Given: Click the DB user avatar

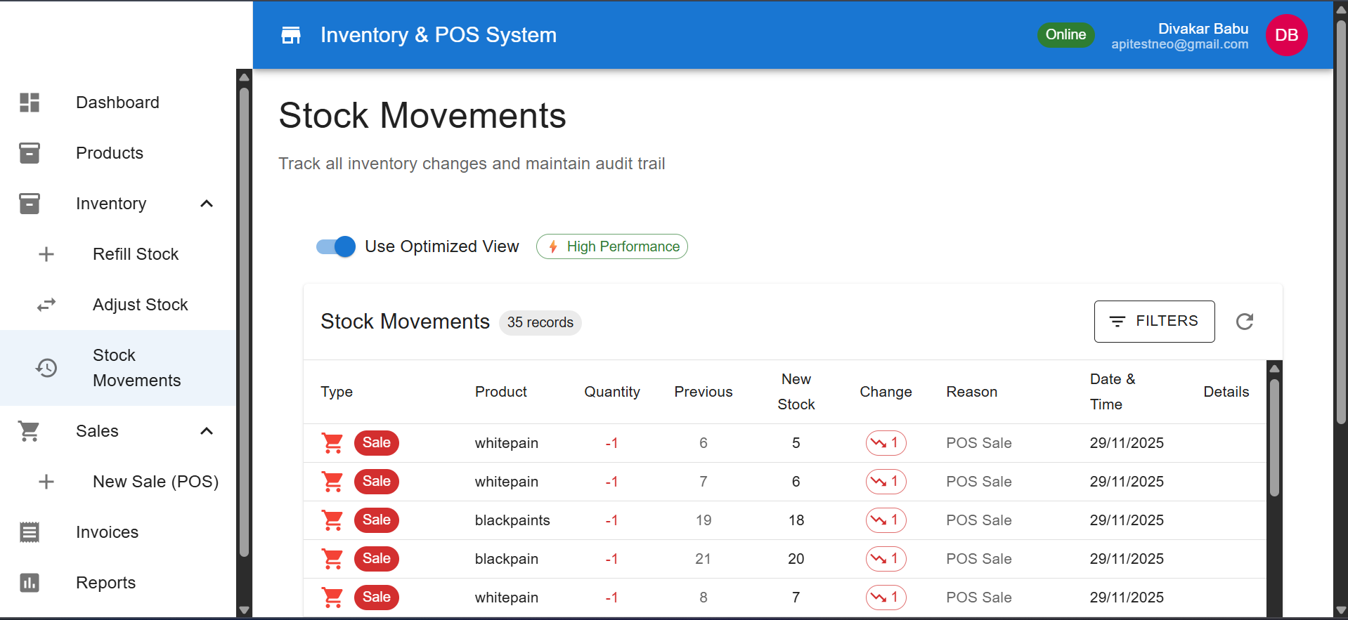Looking at the screenshot, I should click(1285, 35).
